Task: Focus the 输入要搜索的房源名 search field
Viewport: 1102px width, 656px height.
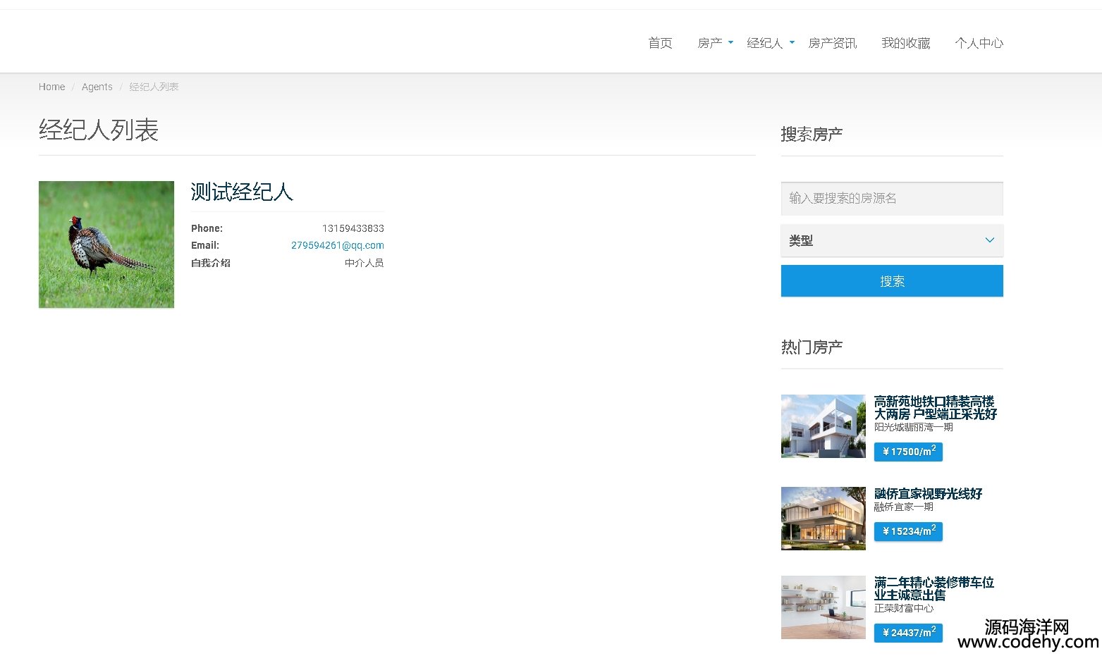Action: pyautogui.click(x=892, y=198)
